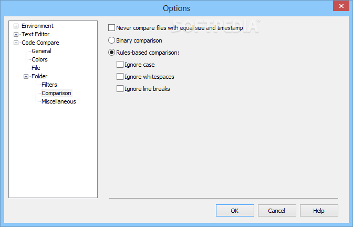Open the Colors options page
The width and height of the screenshot is (353, 227).
pyautogui.click(x=39, y=59)
